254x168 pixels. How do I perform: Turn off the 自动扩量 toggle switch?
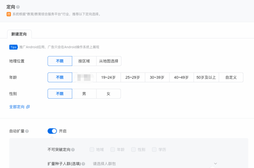pos(52,131)
